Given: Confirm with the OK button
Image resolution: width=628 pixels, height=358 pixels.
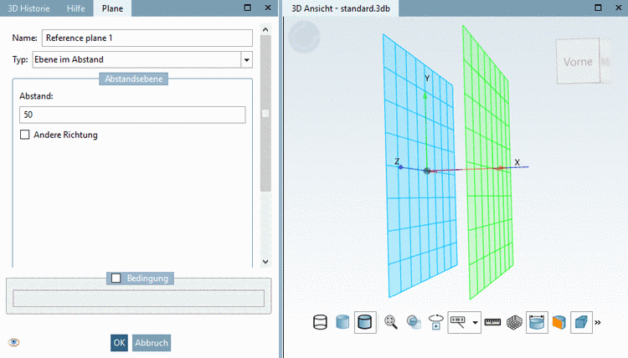Looking at the screenshot, I should 119,343.
